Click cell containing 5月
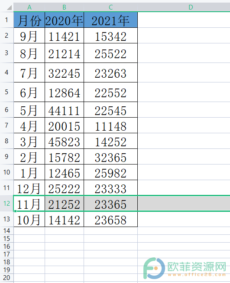The height and width of the screenshot is (283, 230). point(29,109)
